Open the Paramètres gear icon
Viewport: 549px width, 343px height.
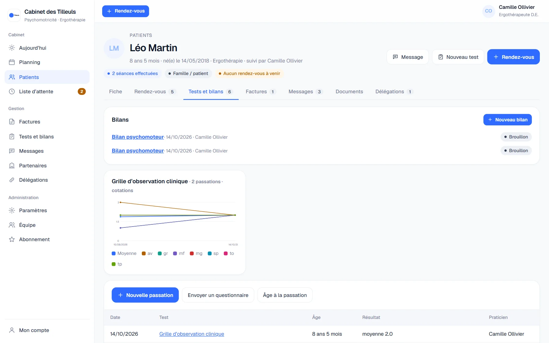12,210
